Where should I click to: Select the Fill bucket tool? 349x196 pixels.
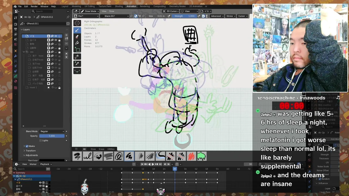point(77,43)
